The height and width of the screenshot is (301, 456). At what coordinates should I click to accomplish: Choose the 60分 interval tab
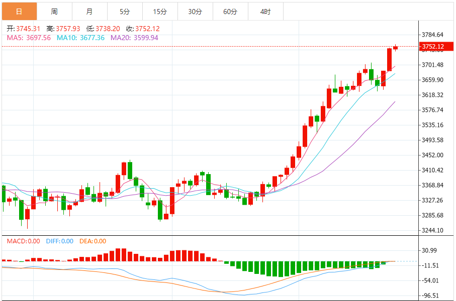coord(230,11)
